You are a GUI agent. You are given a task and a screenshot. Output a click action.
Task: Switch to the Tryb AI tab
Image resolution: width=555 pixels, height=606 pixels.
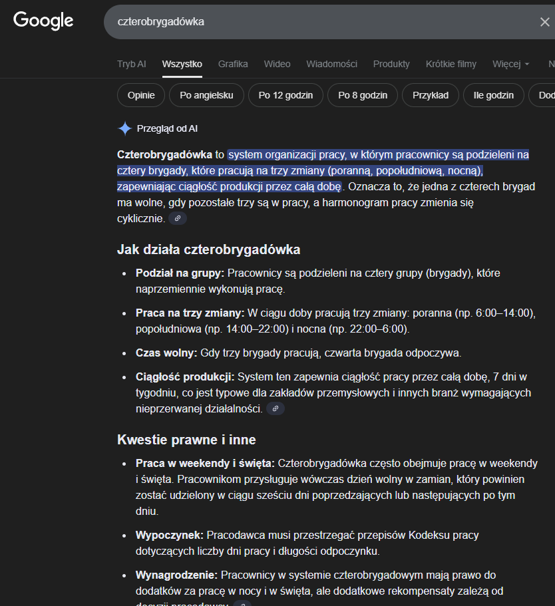point(131,64)
